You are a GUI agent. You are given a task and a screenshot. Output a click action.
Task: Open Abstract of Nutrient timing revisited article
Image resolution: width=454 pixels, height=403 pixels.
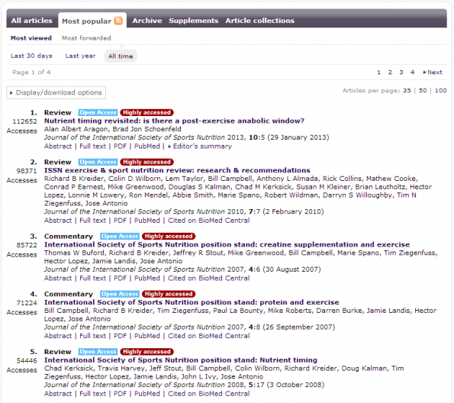pyautogui.click(x=58, y=147)
